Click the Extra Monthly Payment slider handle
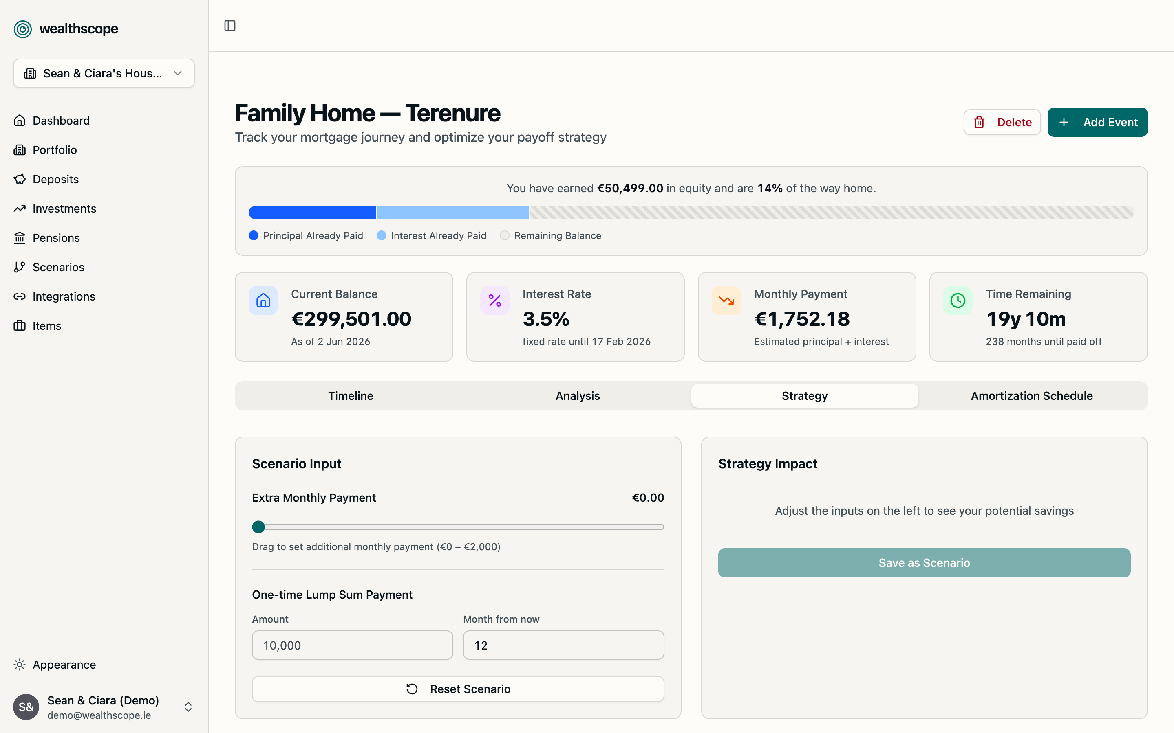This screenshot has width=1174, height=733. pyautogui.click(x=258, y=527)
